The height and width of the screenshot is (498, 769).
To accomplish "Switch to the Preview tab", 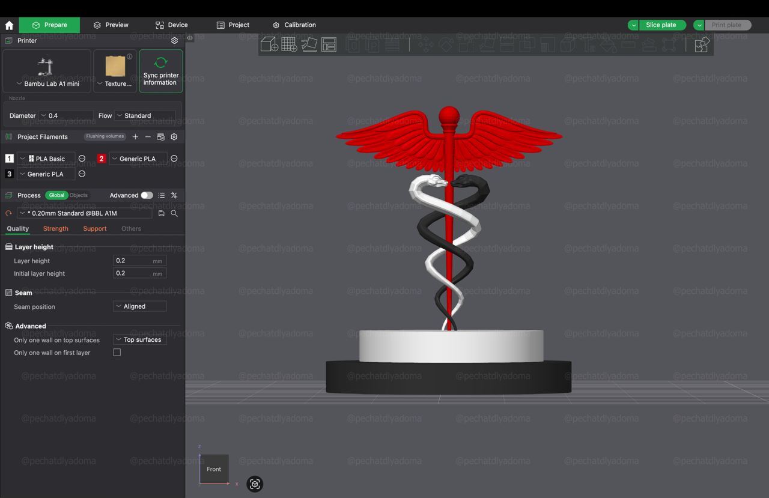I will coord(111,25).
